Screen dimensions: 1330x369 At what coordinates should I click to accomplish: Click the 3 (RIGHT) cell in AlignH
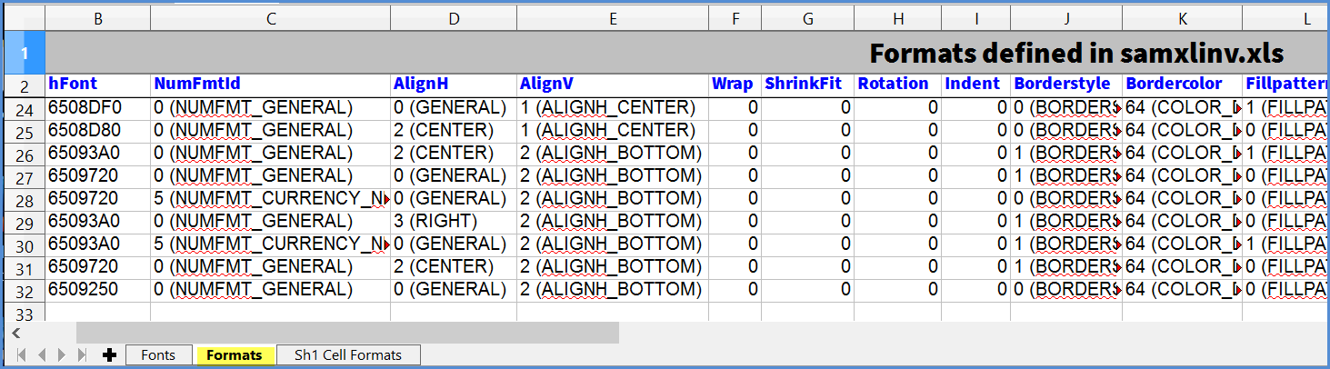453,222
